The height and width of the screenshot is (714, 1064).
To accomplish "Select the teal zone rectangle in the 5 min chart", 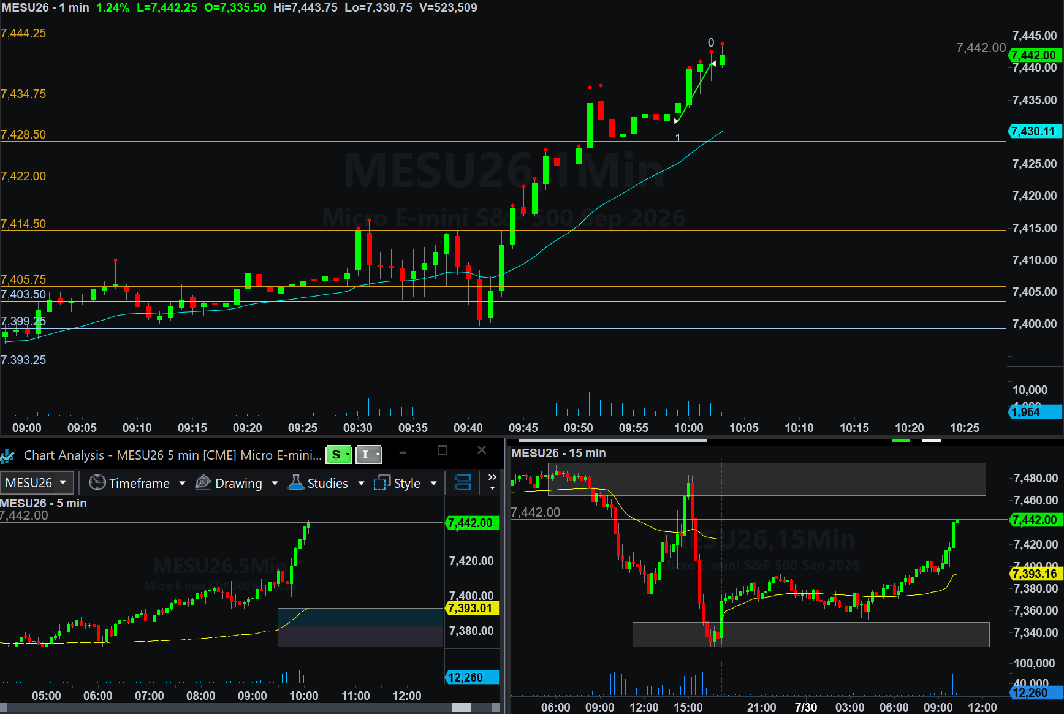I will (360, 617).
